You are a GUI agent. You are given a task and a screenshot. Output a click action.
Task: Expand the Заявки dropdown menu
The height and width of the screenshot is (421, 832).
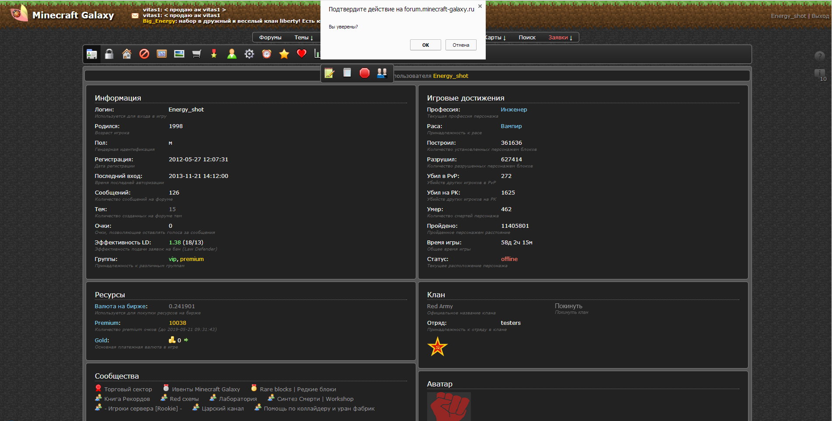[x=560, y=38]
